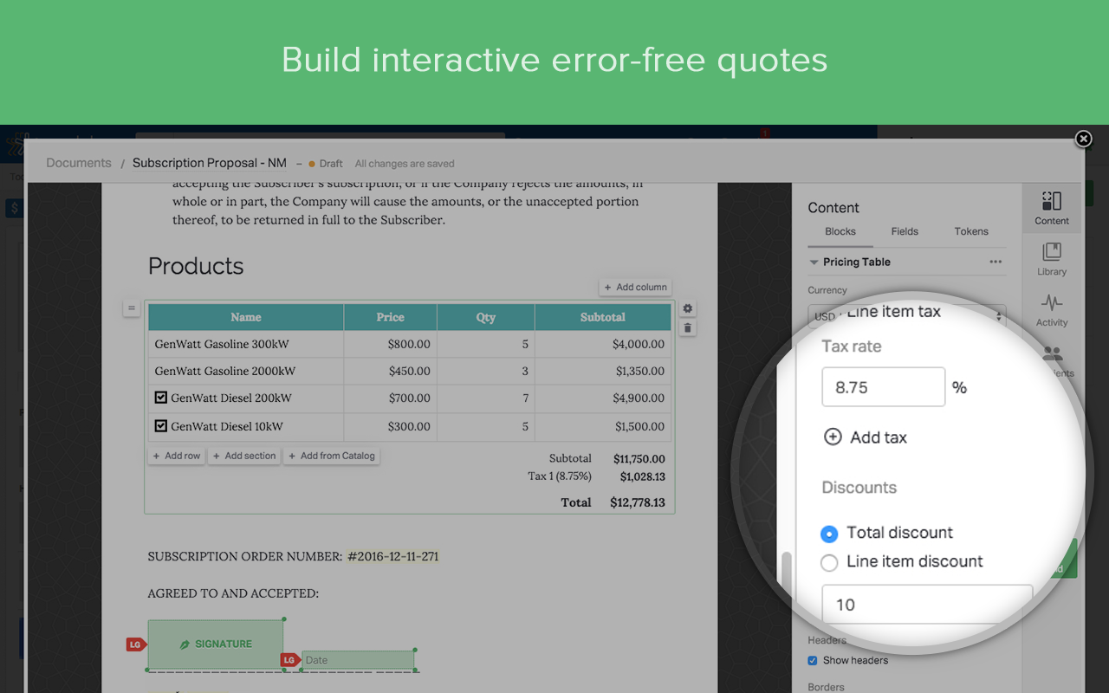Click the $700.00 price cell

pos(390,398)
